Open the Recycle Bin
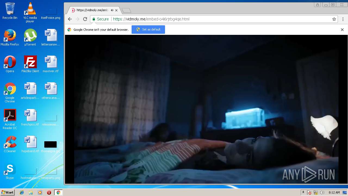348x196 pixels. (10, 11)
